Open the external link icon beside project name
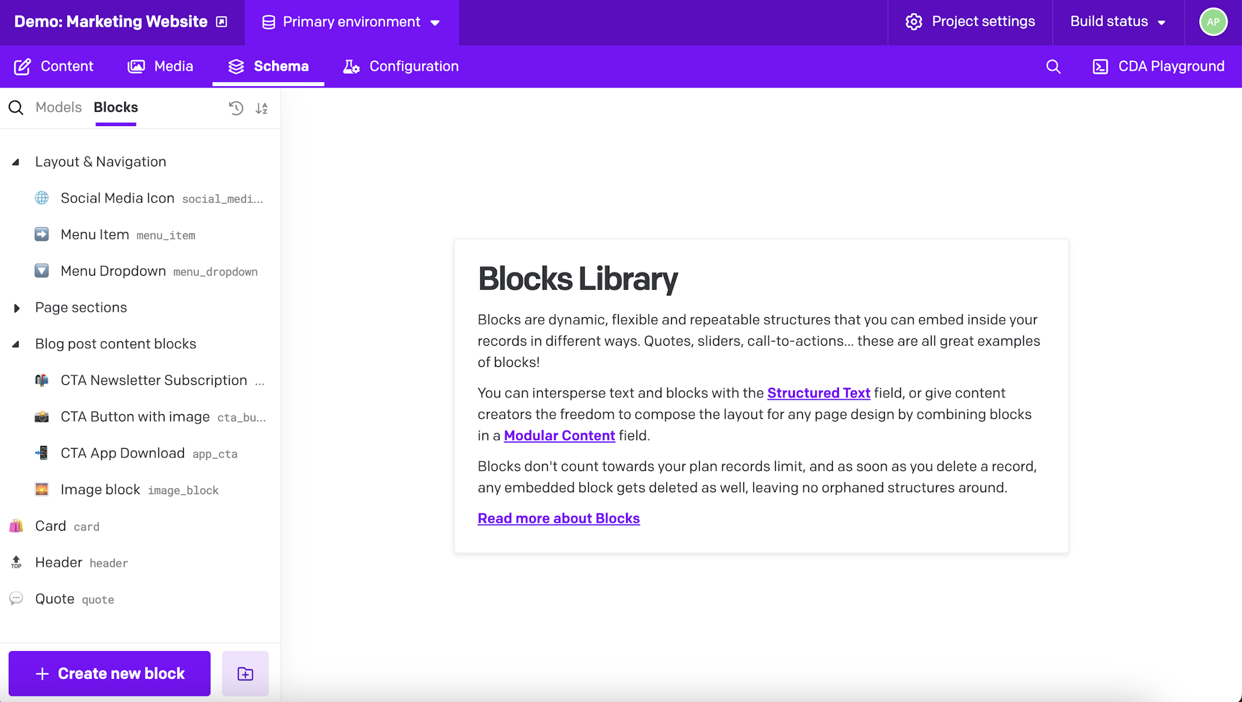1242x702 pixels. pos(222,22)
